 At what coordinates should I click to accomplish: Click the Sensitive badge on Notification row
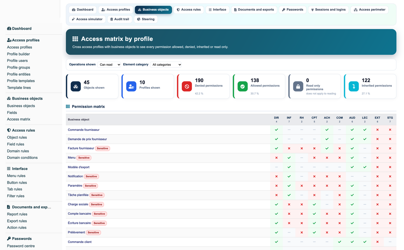[x=91, y=176]
